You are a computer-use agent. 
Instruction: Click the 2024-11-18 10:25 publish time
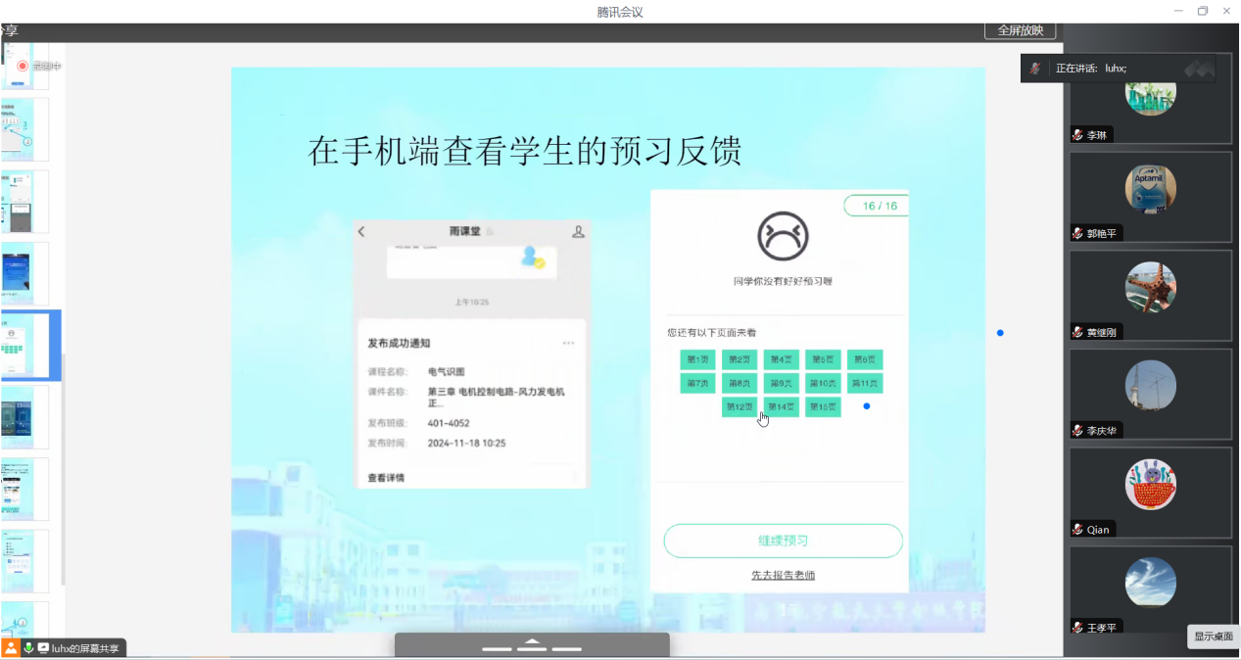click(466, 443)
